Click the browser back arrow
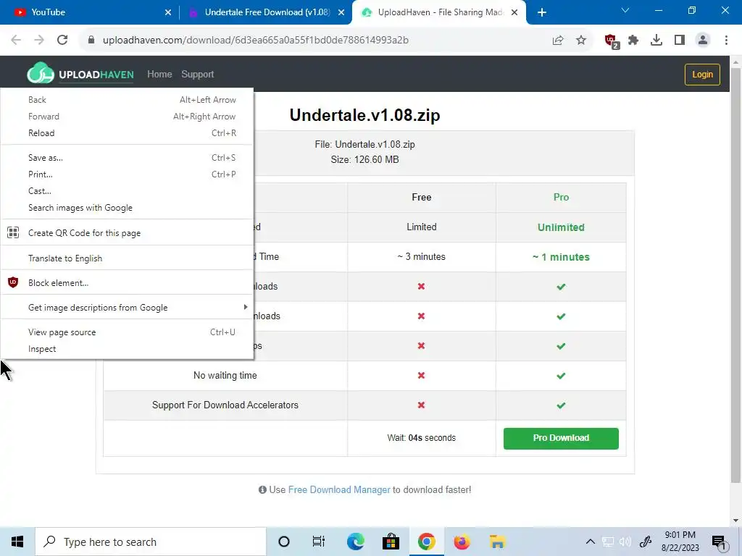This screenshot has width=742, height=556. (x=16, y=41)
